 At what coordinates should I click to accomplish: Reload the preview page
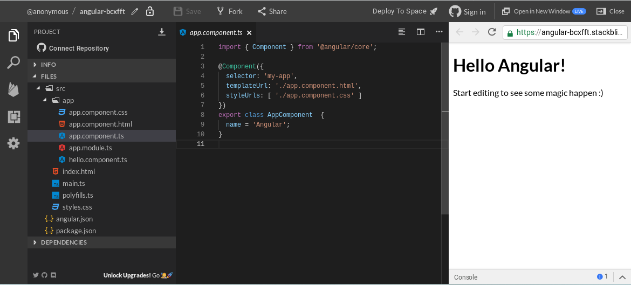coord(492,32)
